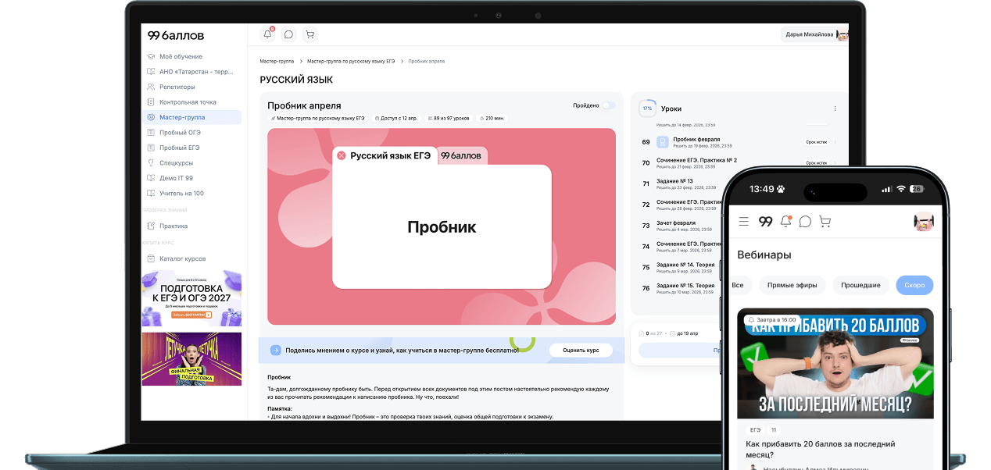Open lesson 69 Пробник февраля
The image size is (991, 470).
click(739, 142)
